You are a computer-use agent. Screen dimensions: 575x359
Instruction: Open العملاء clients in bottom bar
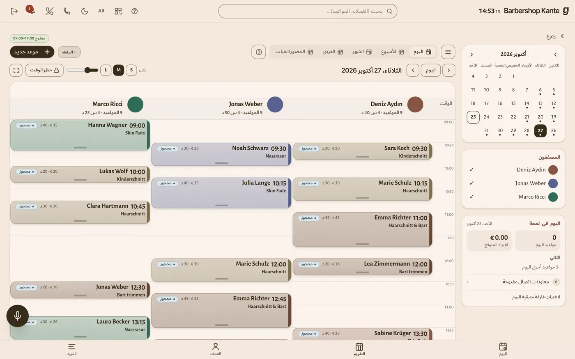216,349
